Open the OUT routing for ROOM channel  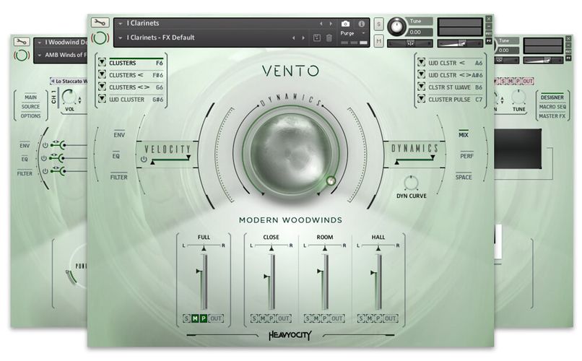pyautogui.click(x=338, y=318)
